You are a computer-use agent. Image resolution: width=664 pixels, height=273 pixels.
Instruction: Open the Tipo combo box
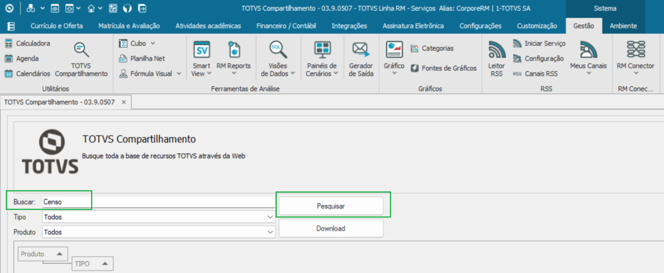click(x=159, y=217)
